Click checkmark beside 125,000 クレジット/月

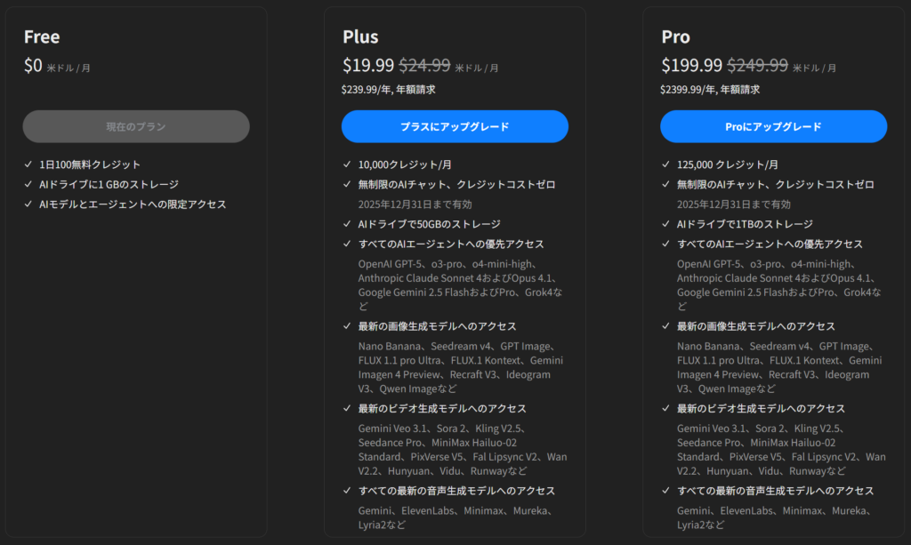pyautogui.click(x=666, y=164)
